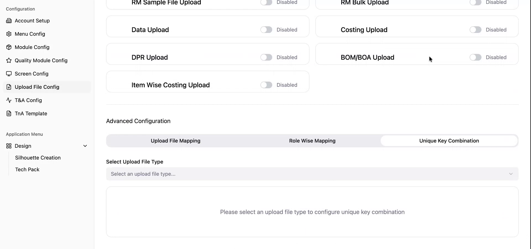The width and height of the screenshot is (531, 249).
Task: Click the TnA Template document icon
Action: pyautogui.click(x=9, y=114)
